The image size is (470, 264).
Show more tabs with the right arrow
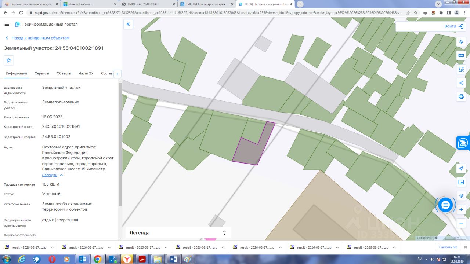pyautogui.click(x=117, y=74)
